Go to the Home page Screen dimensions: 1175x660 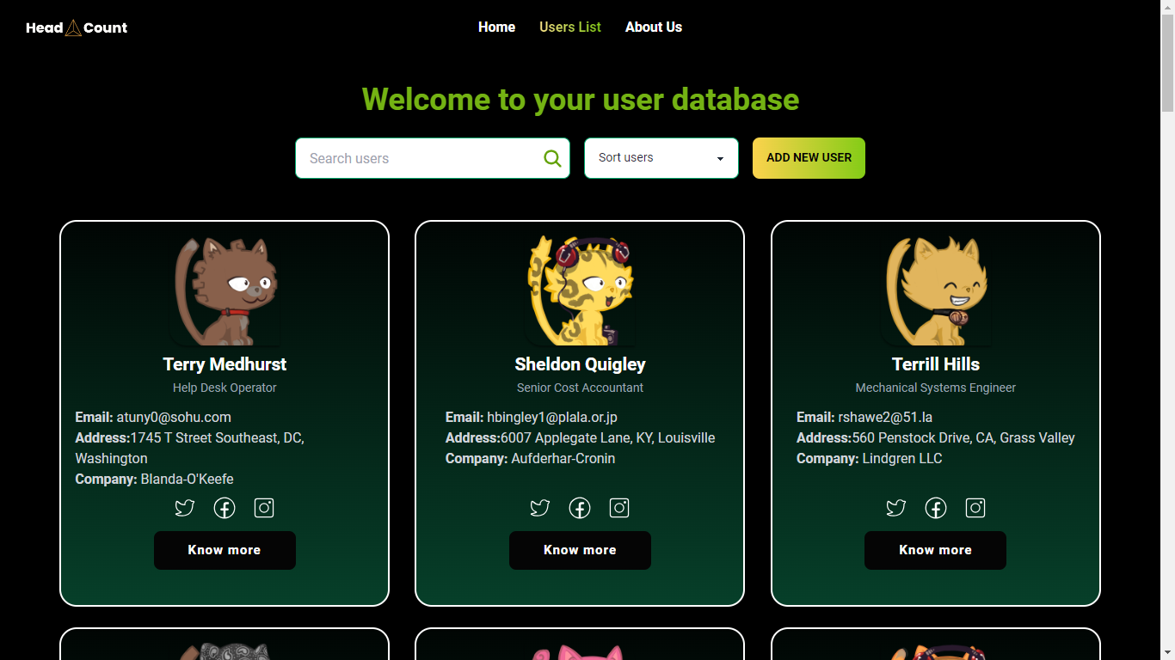point(496,27)
